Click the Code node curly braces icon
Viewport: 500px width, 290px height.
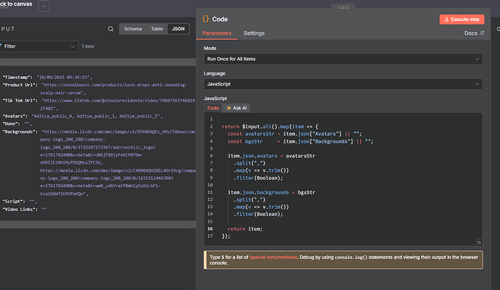206,19
